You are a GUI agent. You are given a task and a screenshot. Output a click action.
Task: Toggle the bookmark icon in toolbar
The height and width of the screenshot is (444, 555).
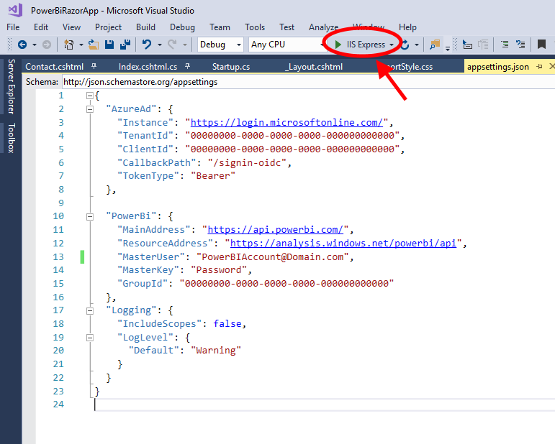[541, 45]
